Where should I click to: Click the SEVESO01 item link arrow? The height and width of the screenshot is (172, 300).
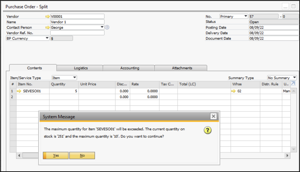[x=19, y=91]
